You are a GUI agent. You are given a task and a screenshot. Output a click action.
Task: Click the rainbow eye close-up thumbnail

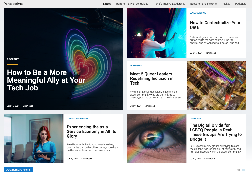pos(156,138)
